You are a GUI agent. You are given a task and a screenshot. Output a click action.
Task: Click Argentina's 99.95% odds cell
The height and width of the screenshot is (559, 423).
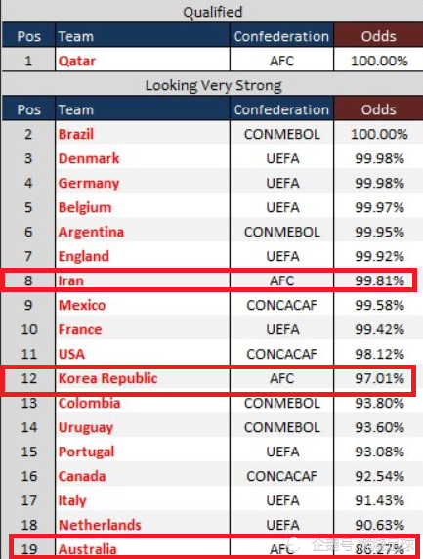pos(379,232)
